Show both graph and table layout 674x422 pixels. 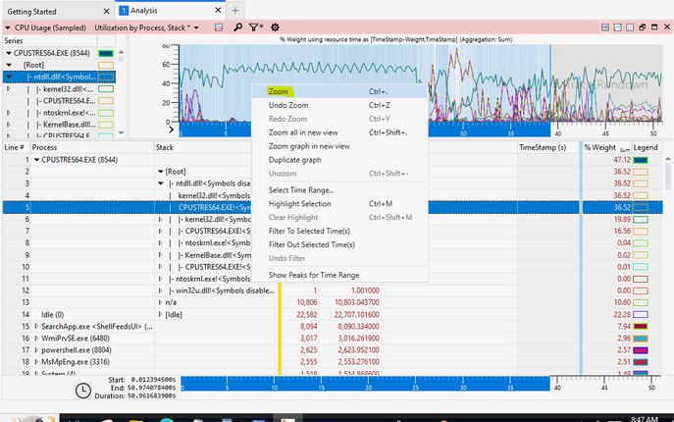coord(605,27)
